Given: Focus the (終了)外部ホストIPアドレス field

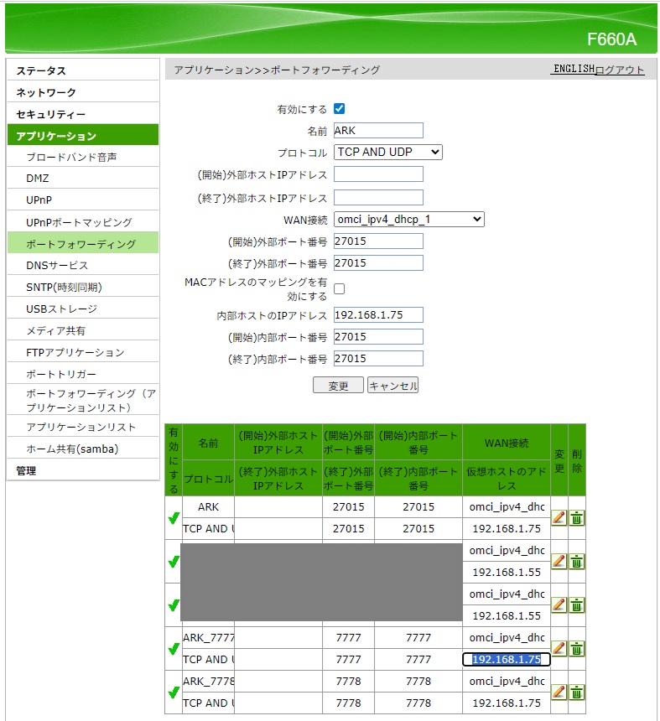Looking at the screenshot, I should point(378,197).
